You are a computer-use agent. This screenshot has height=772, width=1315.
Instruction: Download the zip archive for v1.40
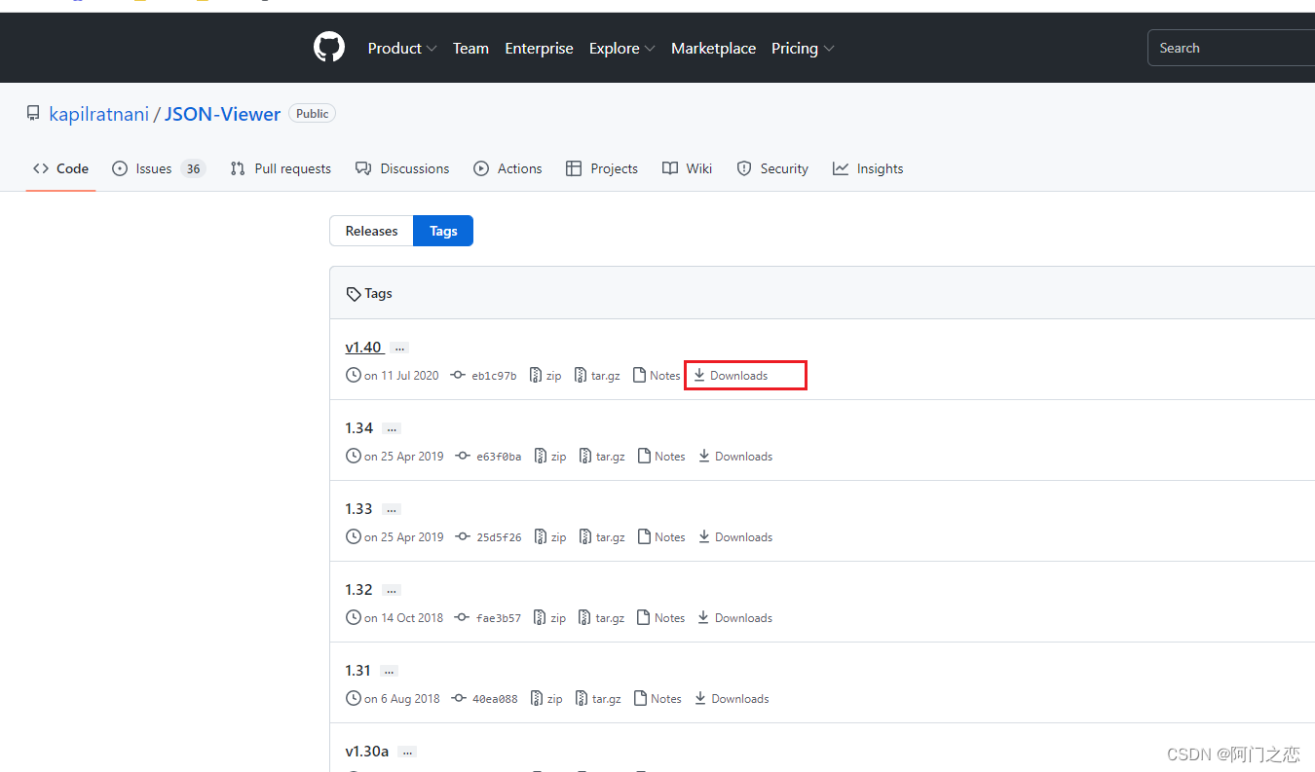coord(545,376)
